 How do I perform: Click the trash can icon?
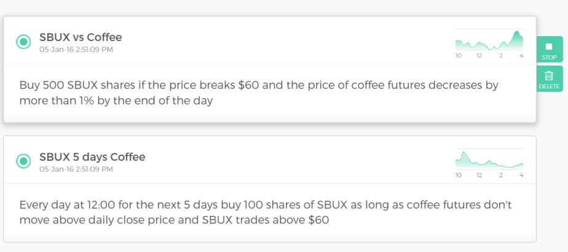coord(549,75)
